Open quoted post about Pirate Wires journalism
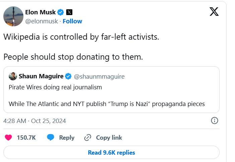Viewport: 235px width, 162px height. (x=111, y=96)
